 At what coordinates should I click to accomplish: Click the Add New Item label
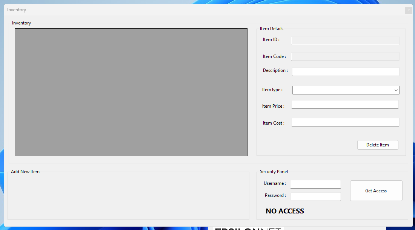(x=25, y=172)
